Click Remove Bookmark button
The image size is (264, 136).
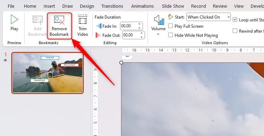[59, 26]
